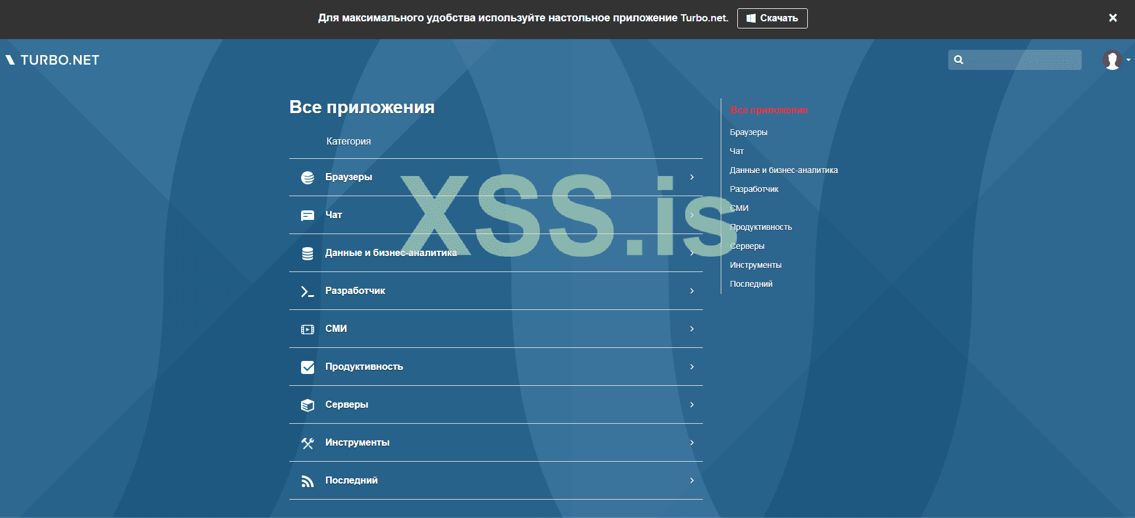Click the database icon for Данные и бизнес-аналитика

(308, 253)
